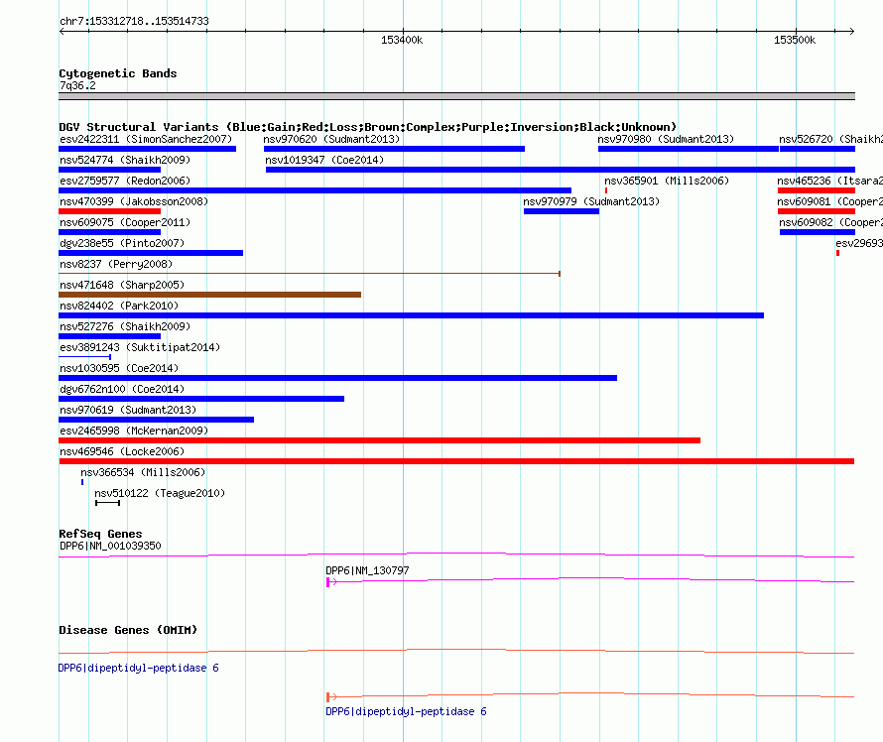Click the nsv470399 (Jakobsson2008) red loss bar
The width and height of the screenshot is (883, 742).
[x=110, y=211]
